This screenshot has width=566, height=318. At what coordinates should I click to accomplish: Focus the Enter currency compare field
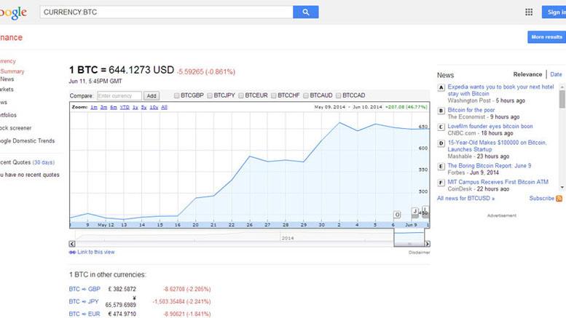pos(119,96)
